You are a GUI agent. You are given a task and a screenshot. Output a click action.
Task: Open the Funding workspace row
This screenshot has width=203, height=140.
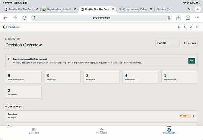(101, 116)
